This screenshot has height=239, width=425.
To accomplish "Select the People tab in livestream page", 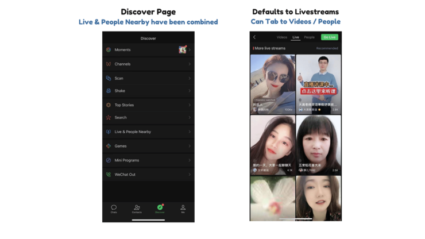I will click(x=309, y=37).
